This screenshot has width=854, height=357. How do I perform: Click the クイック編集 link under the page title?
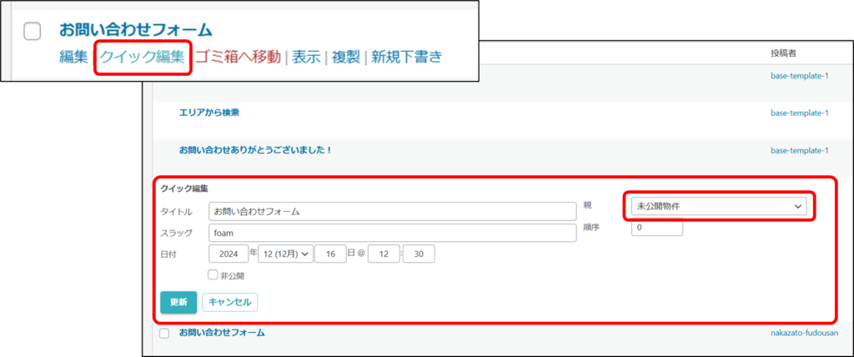(x=142, y=58)
